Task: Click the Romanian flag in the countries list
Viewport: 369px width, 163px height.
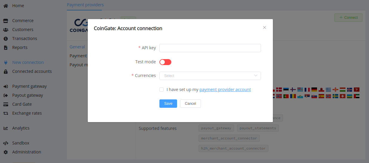Action: (x=293, y=96)
